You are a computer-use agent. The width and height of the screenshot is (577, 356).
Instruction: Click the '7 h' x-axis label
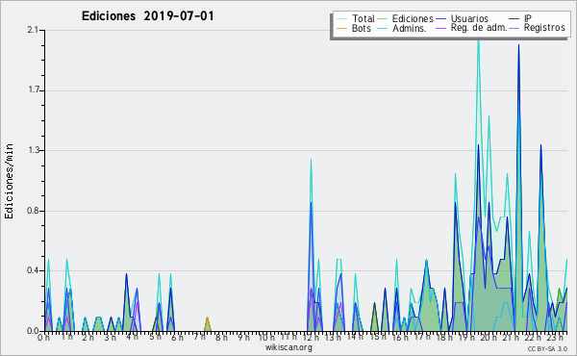(199, 337)
